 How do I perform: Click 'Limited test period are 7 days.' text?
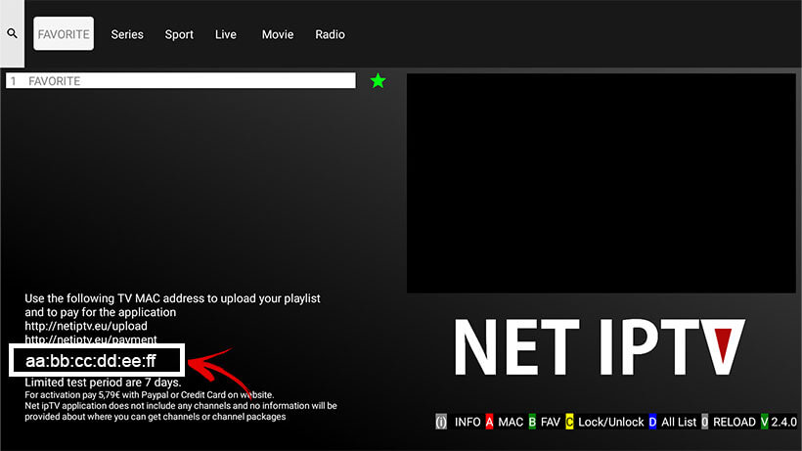point(103,382)
